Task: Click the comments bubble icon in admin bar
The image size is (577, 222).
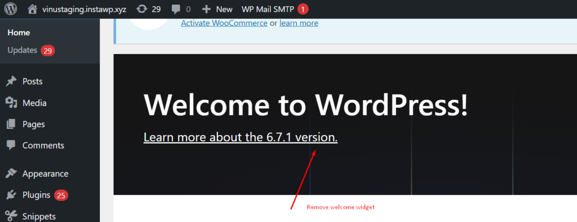Action: (x=176, y=10)
